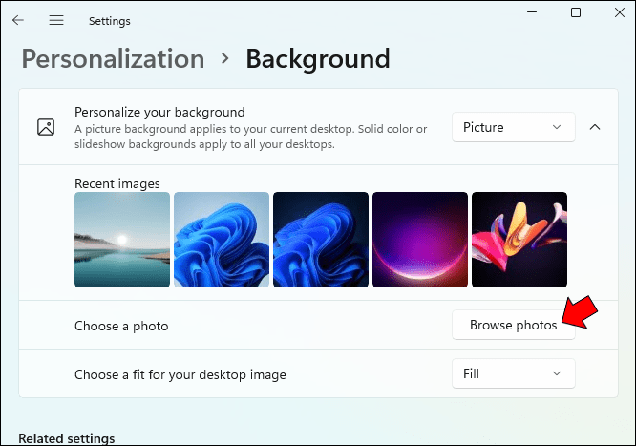Open the Picture background type dropdown
This screenshot has width=636, height=446.
click(x=513, y=127)
